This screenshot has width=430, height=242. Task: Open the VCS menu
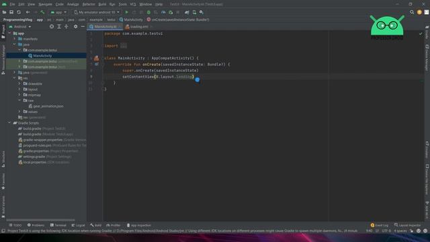pos(133,5)
